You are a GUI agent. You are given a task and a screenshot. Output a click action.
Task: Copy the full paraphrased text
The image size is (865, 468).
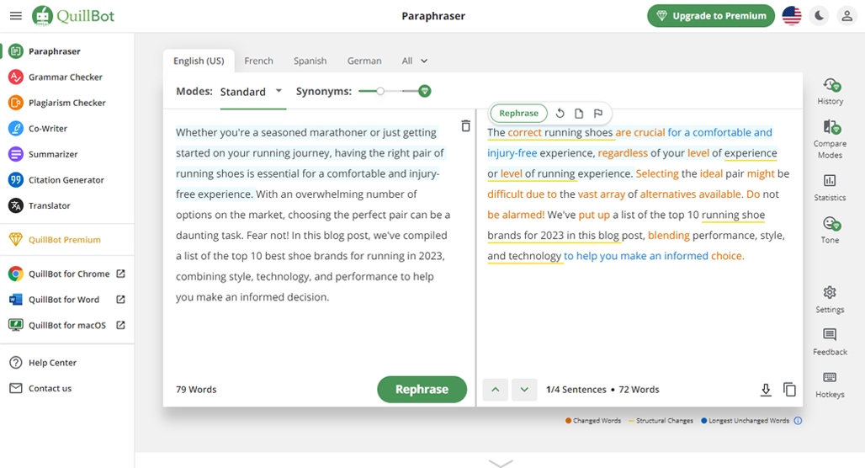pos(789,390)
